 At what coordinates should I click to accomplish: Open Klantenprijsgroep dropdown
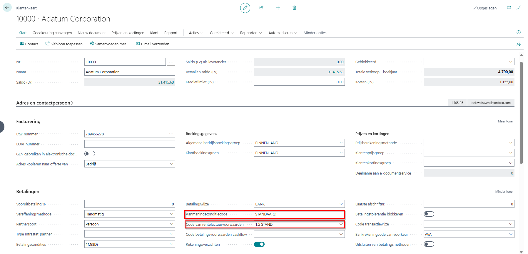[x=511, y=153]
